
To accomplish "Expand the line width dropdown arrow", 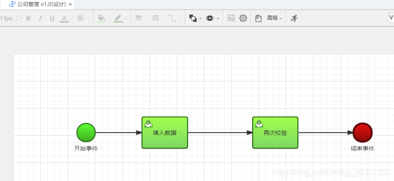I will [146, 19].
